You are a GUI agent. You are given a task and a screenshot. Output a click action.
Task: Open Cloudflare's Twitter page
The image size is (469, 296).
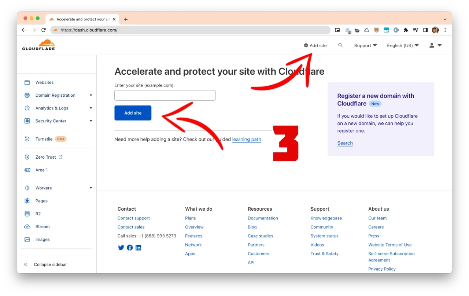point(121,248)
